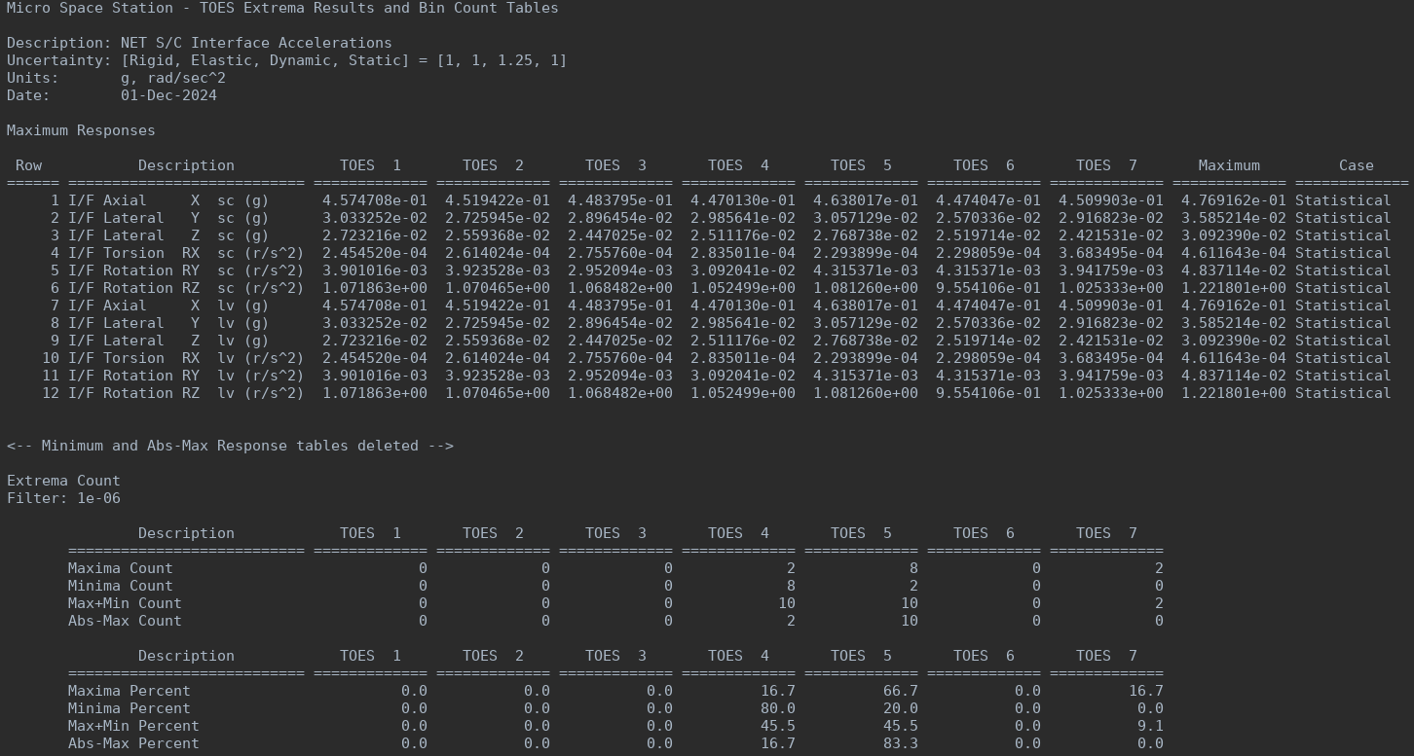Select row 1 TOES 5 value '4.638017e-01'
The height and width of the screenshot is (756, 1414).
click(866, 200)
